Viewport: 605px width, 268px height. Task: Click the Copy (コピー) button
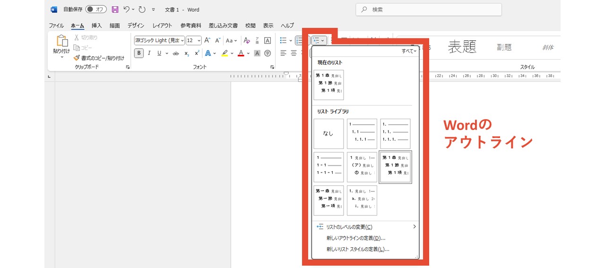click(x=83, y=48)
